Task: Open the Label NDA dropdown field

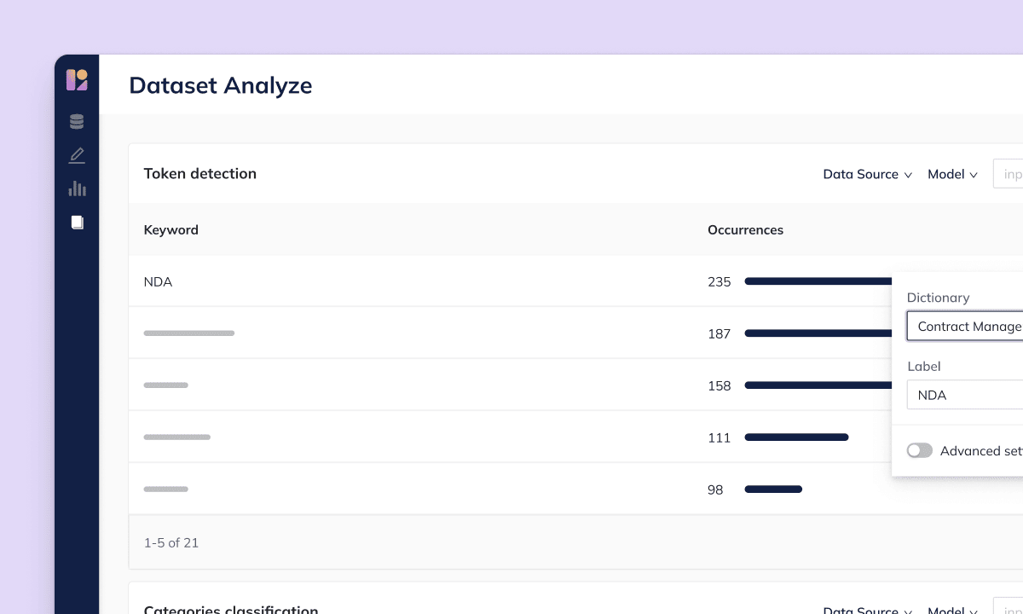Action: 965,395
